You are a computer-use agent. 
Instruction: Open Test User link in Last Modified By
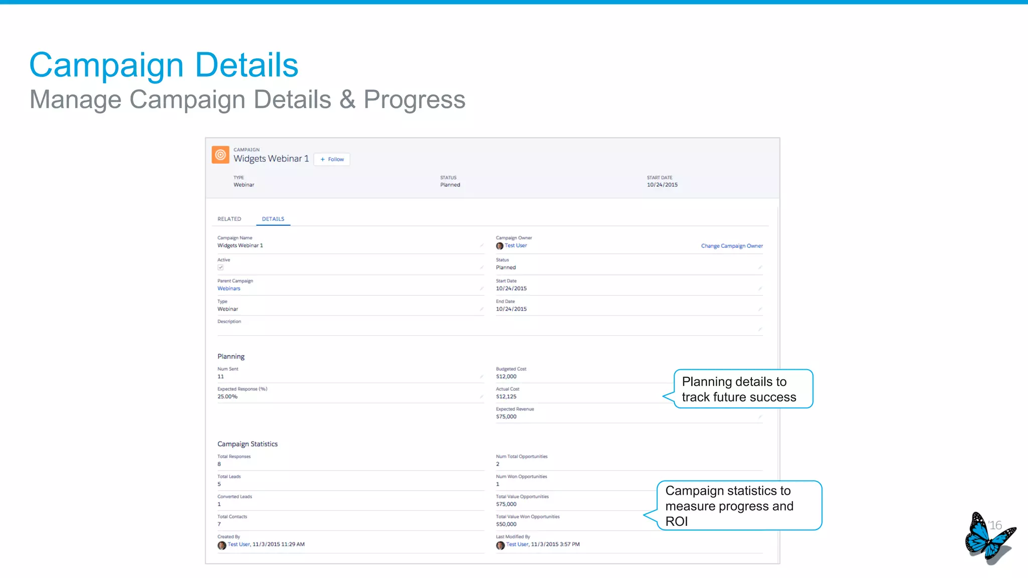517,544
